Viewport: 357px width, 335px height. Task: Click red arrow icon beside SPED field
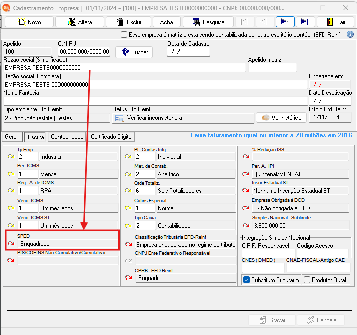pyautogui.click(x=11, y=244)
